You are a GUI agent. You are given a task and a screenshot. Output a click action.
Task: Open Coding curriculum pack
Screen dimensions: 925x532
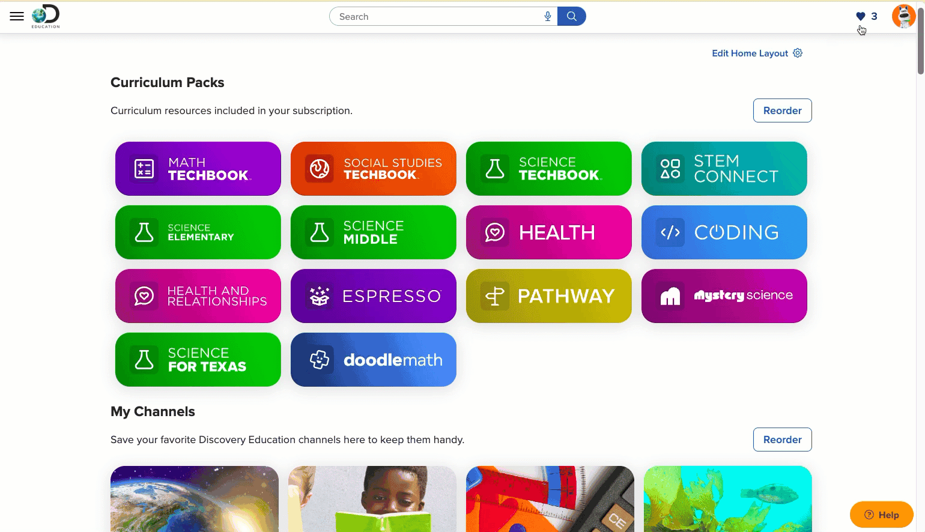724,232
